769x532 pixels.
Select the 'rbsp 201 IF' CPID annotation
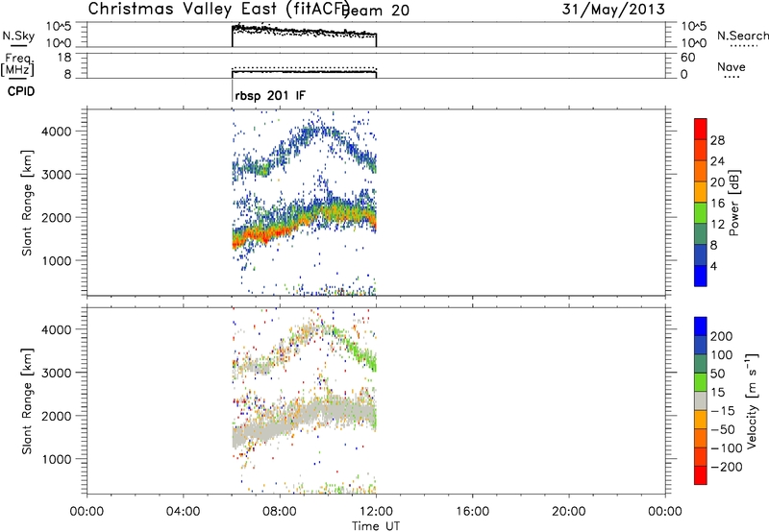(270, 95)
